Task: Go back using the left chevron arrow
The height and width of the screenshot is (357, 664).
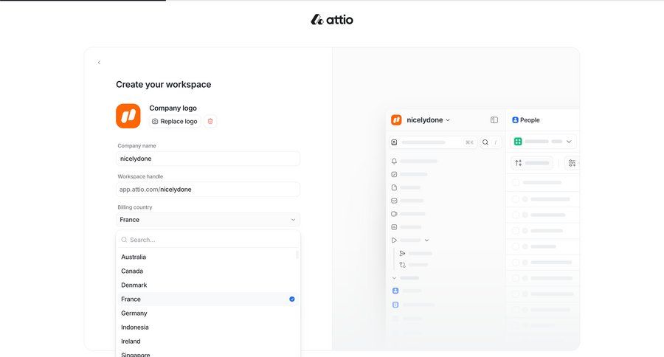Action: 99,63
